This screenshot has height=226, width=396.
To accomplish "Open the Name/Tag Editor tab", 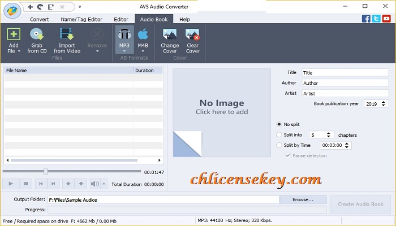I will [x=81, y=19].
